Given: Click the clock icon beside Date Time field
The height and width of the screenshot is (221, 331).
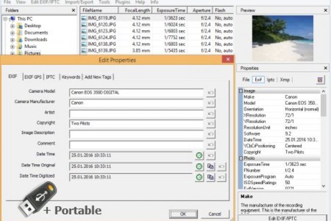Looking at the screenshot, I should point(199,155).
